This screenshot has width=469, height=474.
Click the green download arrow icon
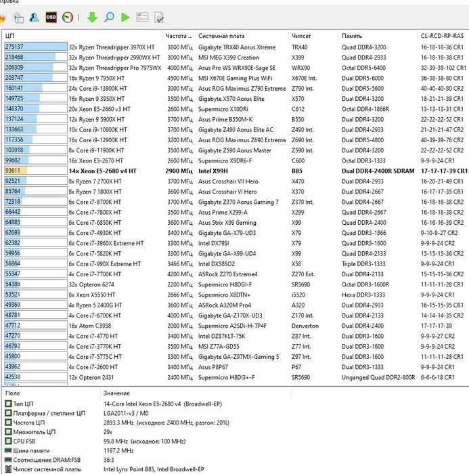tap(92, 17)
